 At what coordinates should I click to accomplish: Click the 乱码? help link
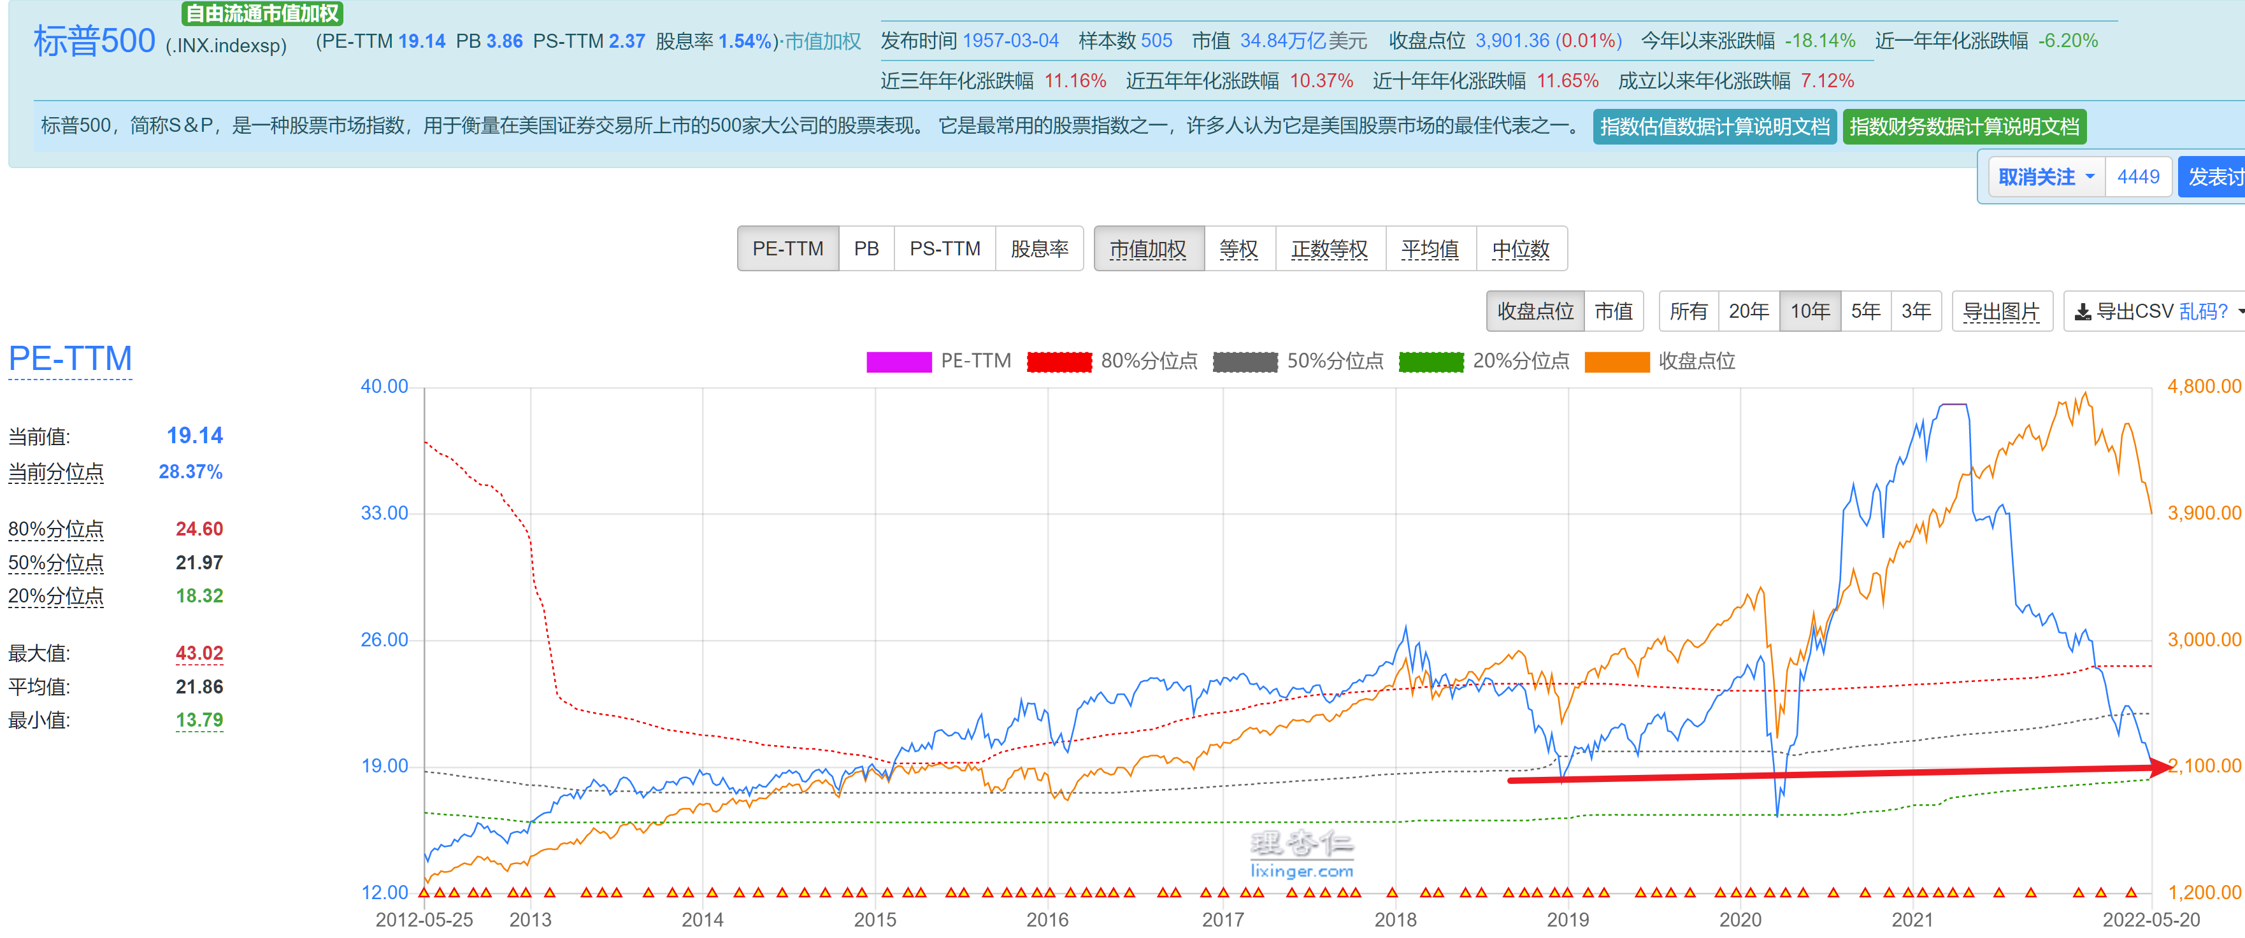point(2203,312)
